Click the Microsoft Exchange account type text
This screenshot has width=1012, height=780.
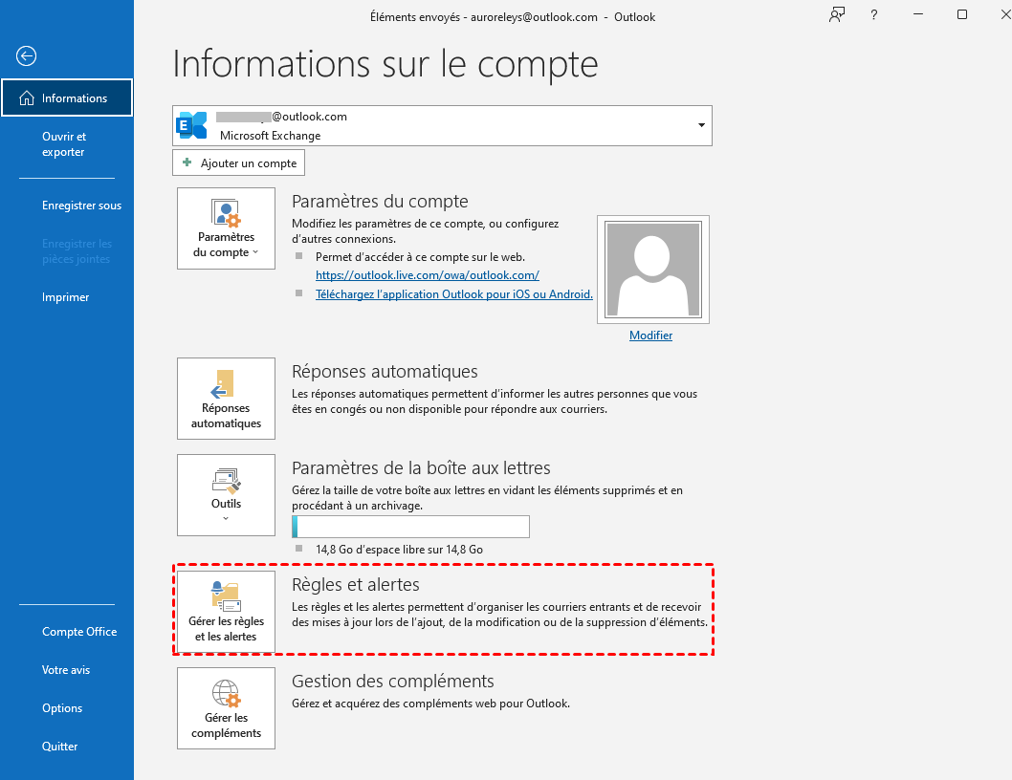click(271, 136)
